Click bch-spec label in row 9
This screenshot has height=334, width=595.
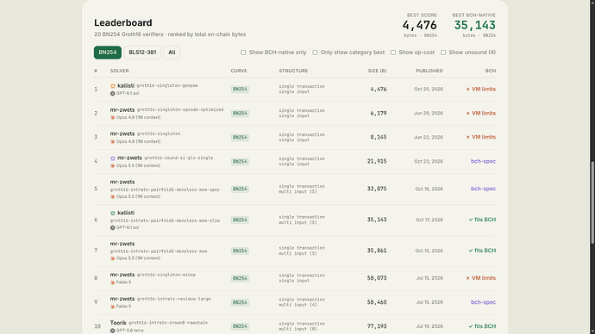click(x=483, y=302)
